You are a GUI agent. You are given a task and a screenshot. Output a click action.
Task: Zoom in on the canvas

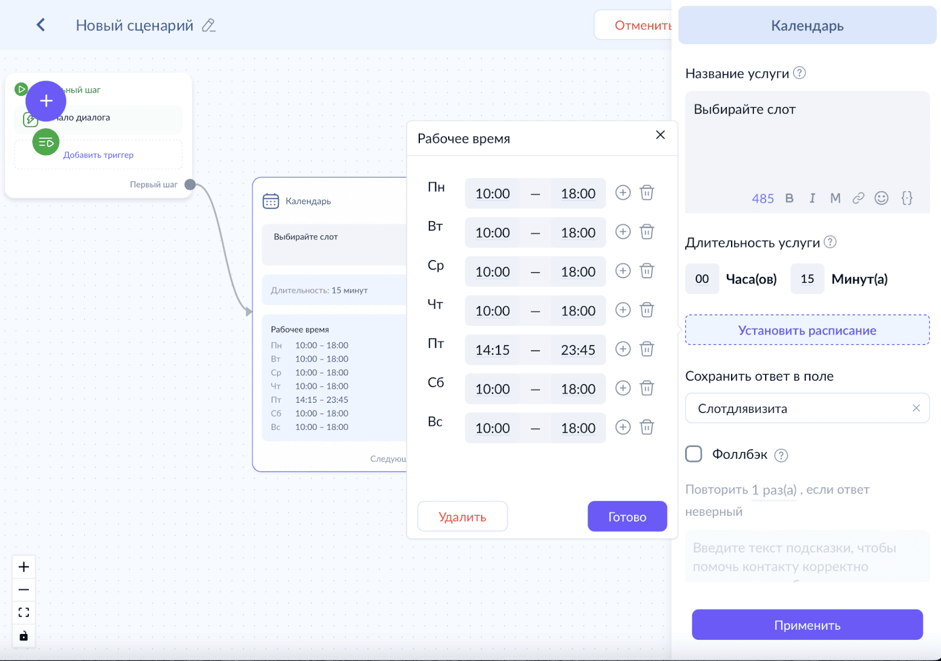(24, 567)
